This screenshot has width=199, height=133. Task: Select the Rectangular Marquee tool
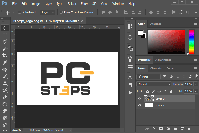coord(5,35)
